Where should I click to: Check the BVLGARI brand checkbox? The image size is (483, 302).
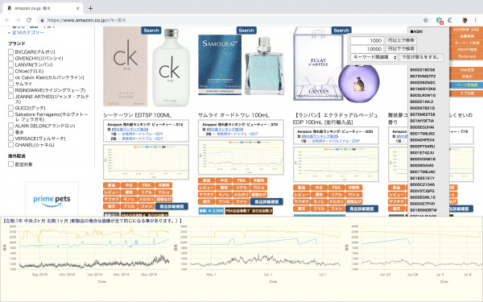tap(10, 52)
